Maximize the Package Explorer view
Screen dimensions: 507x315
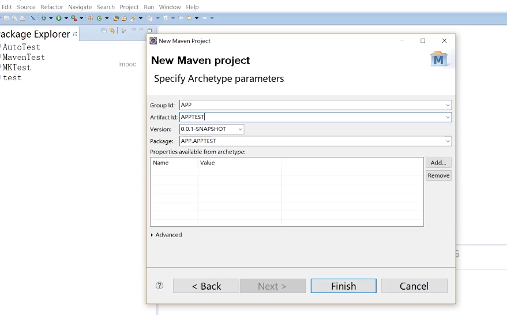150,31
